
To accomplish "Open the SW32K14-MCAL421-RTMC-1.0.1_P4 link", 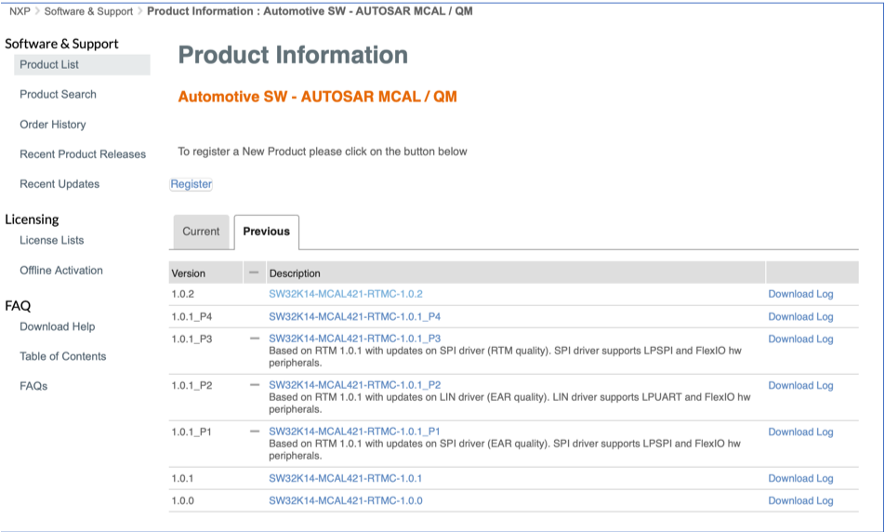I will pyautogui.click(x=354, y=316).
